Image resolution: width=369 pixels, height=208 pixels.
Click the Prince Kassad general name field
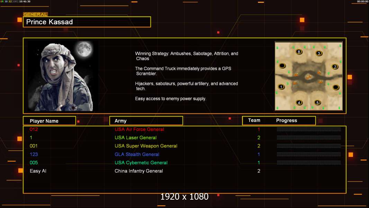tap(87, 22)
